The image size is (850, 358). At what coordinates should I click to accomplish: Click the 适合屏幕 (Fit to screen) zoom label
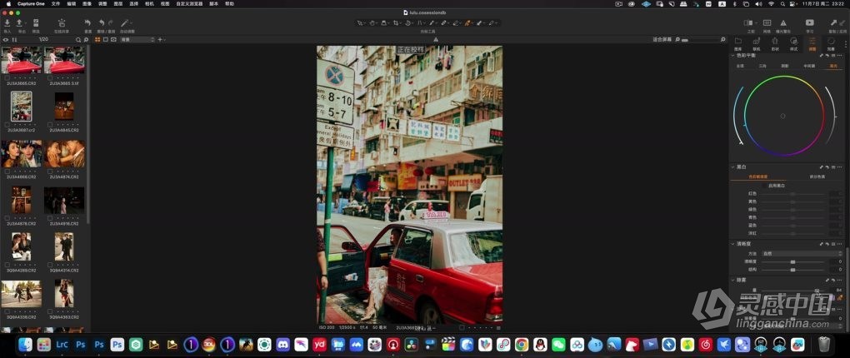point(662,39)
